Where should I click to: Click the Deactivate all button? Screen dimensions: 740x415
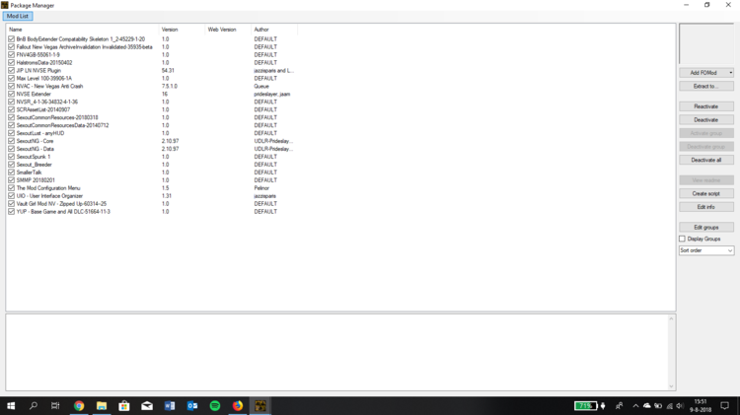(x=706, y=160)
